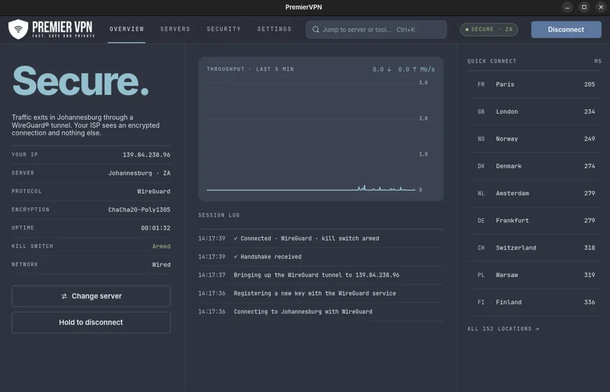
Task: Quick connect to Norway
Action: 534,139
